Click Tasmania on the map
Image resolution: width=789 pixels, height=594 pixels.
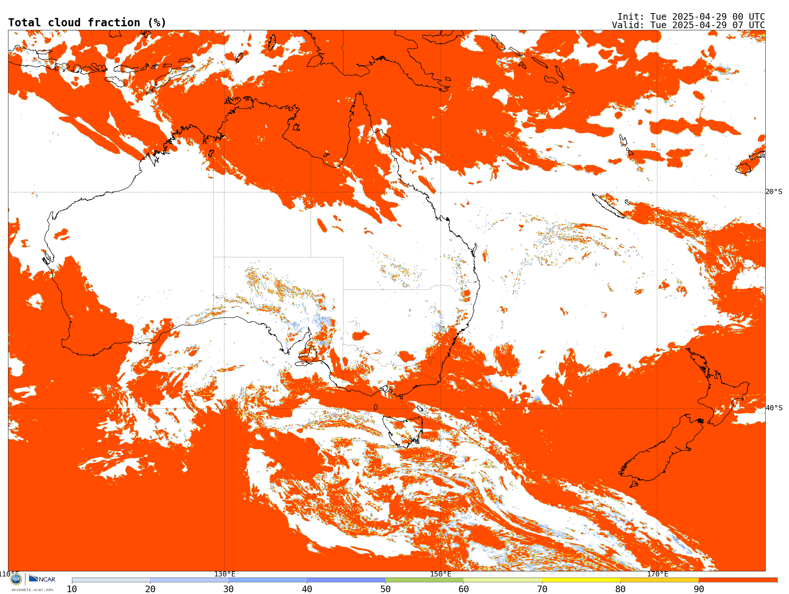(403, 431)
